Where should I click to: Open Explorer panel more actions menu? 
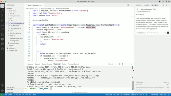22,5
